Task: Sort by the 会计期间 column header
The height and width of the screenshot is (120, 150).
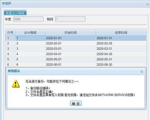Action: pos(30,33)
